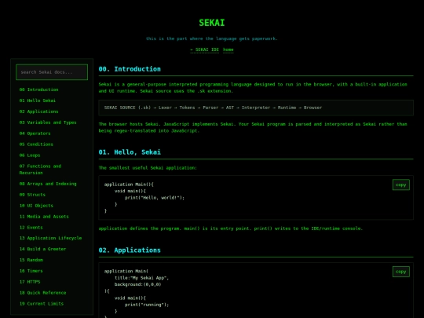Jump to 02 Applications in sidebar
Viewport: 424px width, 318px height.
pyautogui.click(x=38, y=111)
